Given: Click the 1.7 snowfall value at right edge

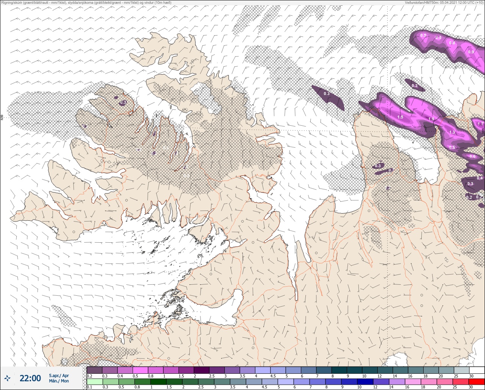Looking at the screenshot, I should click(x=480, y=124).
